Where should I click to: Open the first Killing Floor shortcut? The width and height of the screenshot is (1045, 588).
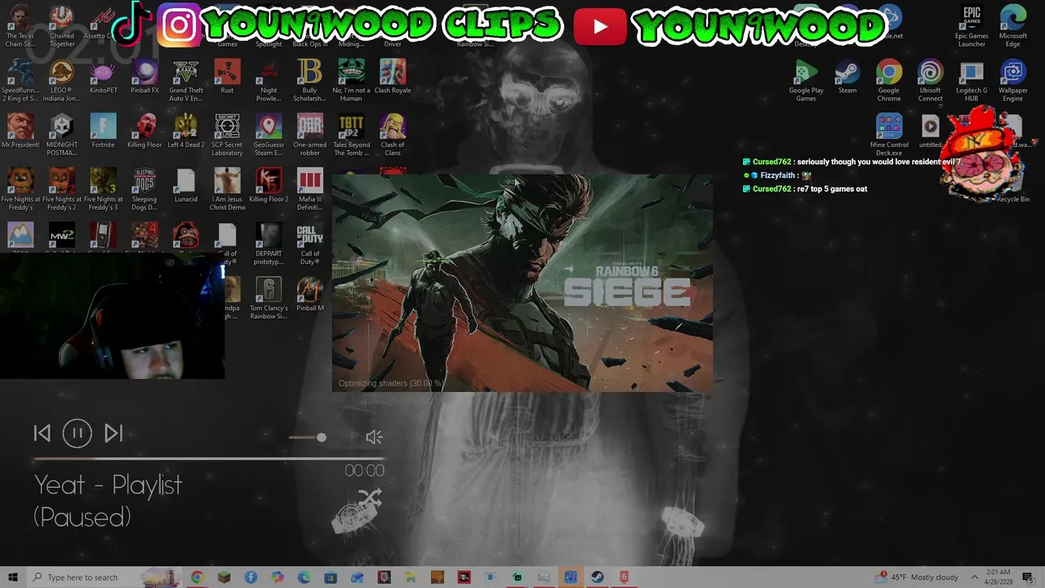145,132
